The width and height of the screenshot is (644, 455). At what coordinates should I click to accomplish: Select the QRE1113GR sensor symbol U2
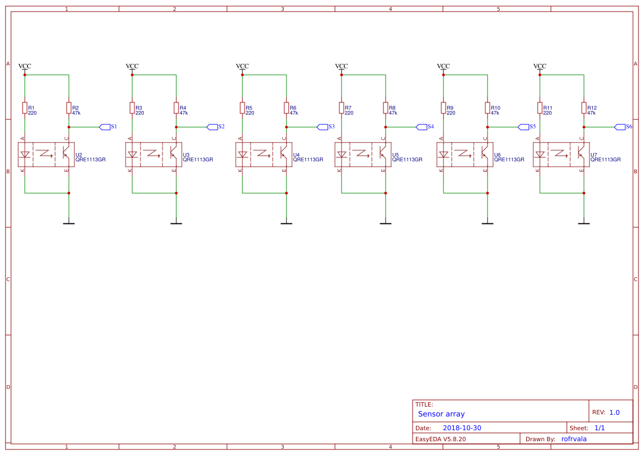coord(46,155)
